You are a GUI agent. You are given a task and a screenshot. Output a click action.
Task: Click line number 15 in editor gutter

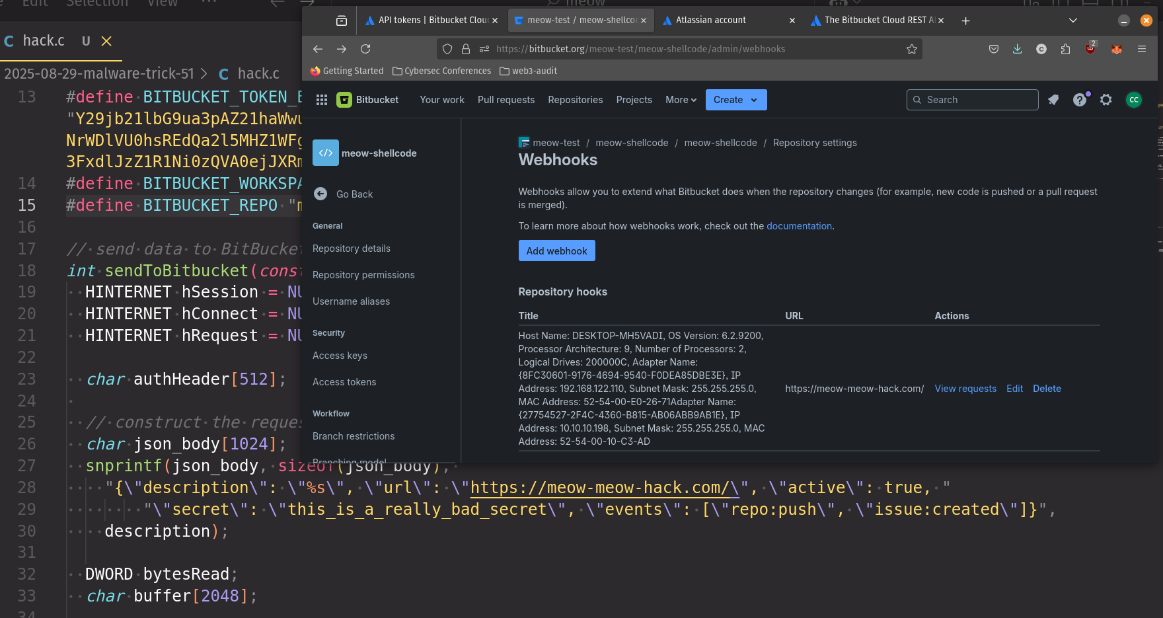(27, 206)
